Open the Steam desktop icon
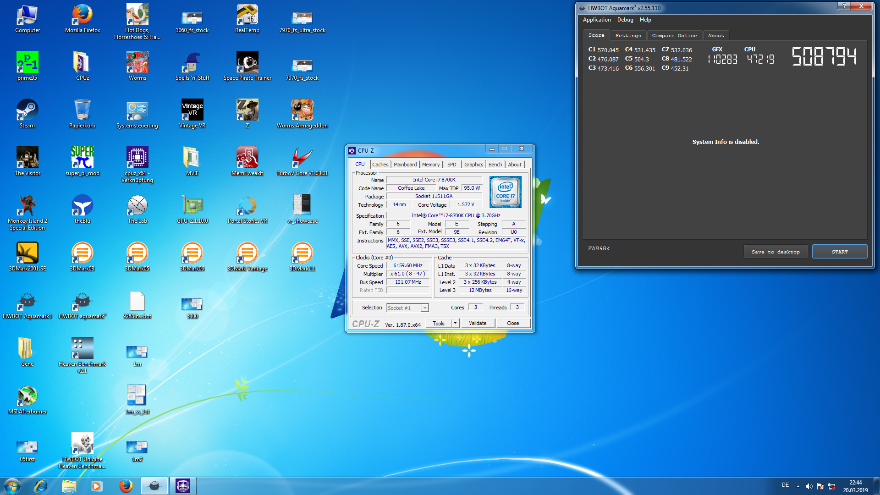Screen dimensions: 880x495 [27, 114]
